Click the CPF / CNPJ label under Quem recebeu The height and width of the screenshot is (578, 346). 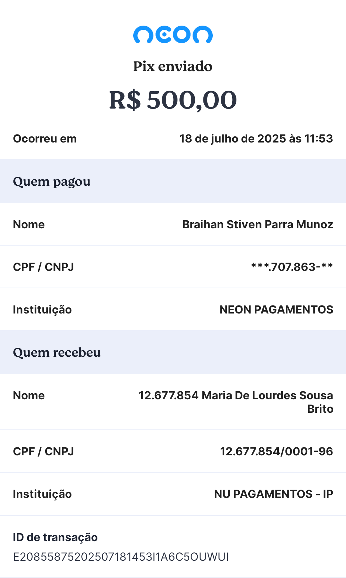(x=43, y=452)
